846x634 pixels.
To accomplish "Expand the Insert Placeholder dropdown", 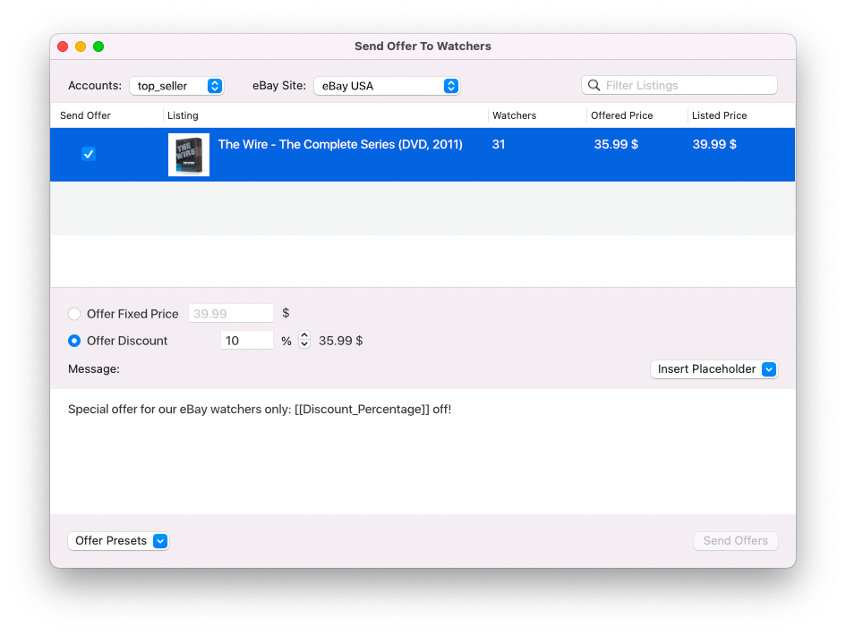I will coord(714,369).
